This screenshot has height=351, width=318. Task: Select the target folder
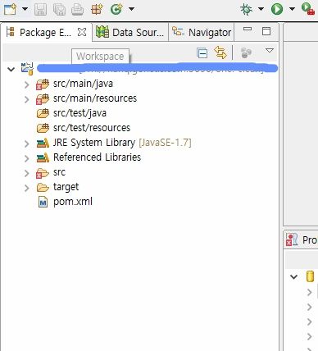(66, 187)
